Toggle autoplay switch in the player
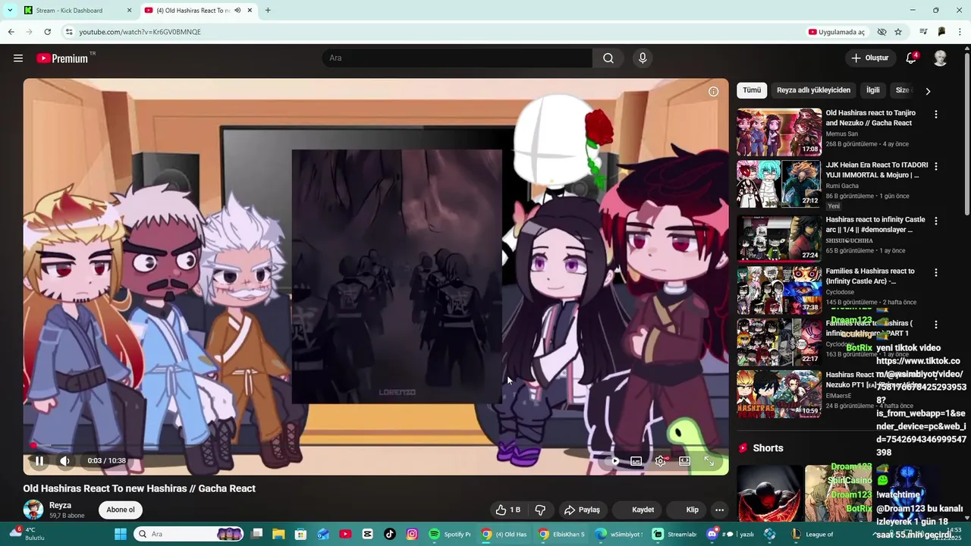 coord(614,460)
